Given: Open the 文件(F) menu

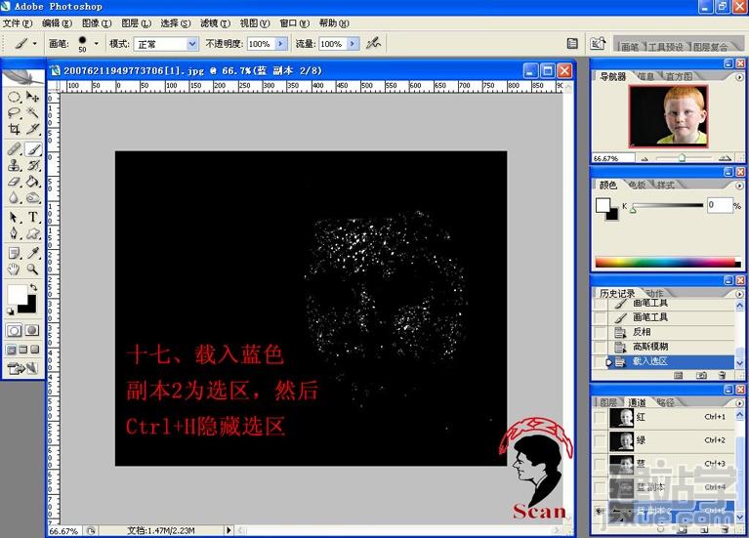Looking at the screenshot, I should tap(18, 22).
